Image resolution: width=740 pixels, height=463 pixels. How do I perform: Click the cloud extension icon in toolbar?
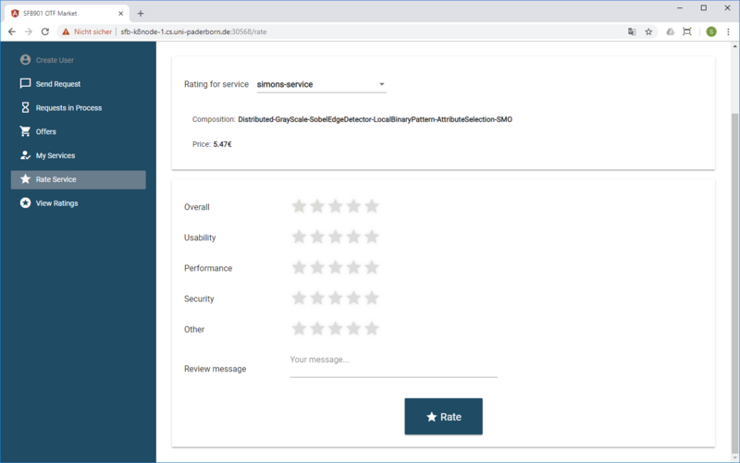click(670, 31)
